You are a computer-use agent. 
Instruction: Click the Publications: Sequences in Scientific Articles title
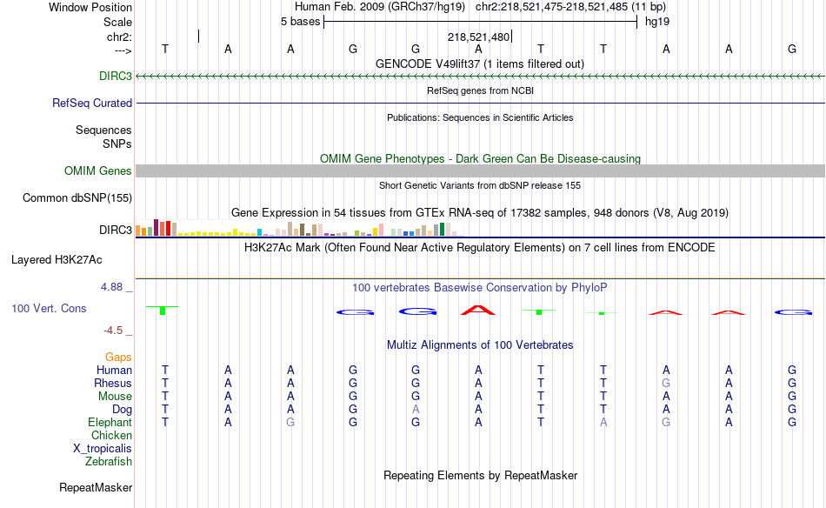click(480, 117)
